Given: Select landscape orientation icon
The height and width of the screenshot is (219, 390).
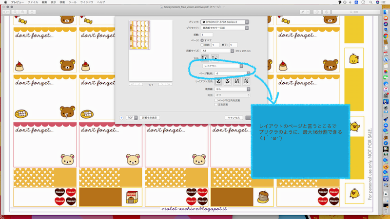Looking at the screenshot, I should coord(214,57).
